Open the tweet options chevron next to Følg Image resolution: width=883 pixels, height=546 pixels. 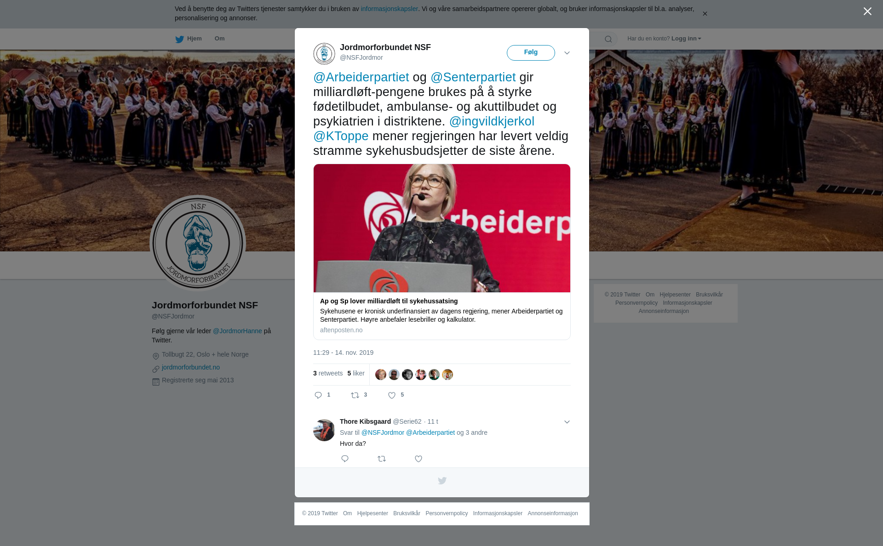click(x=567, y=53)
